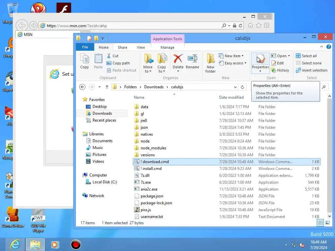
Task: Open the New item dropdown
Action: [x=231, y=56]
